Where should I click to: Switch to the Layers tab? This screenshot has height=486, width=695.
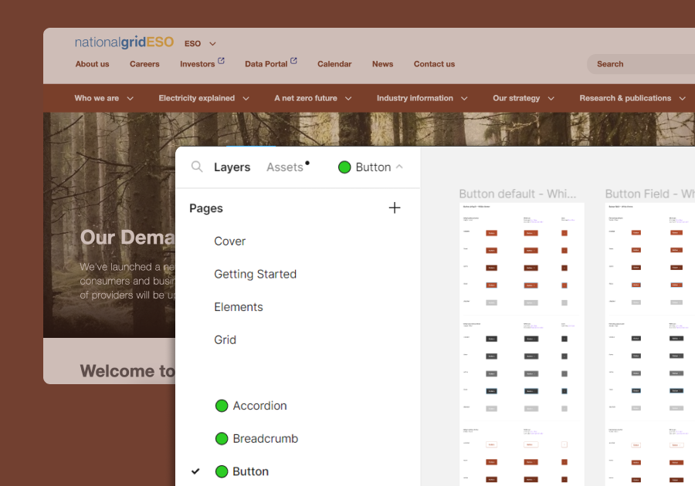232,167
